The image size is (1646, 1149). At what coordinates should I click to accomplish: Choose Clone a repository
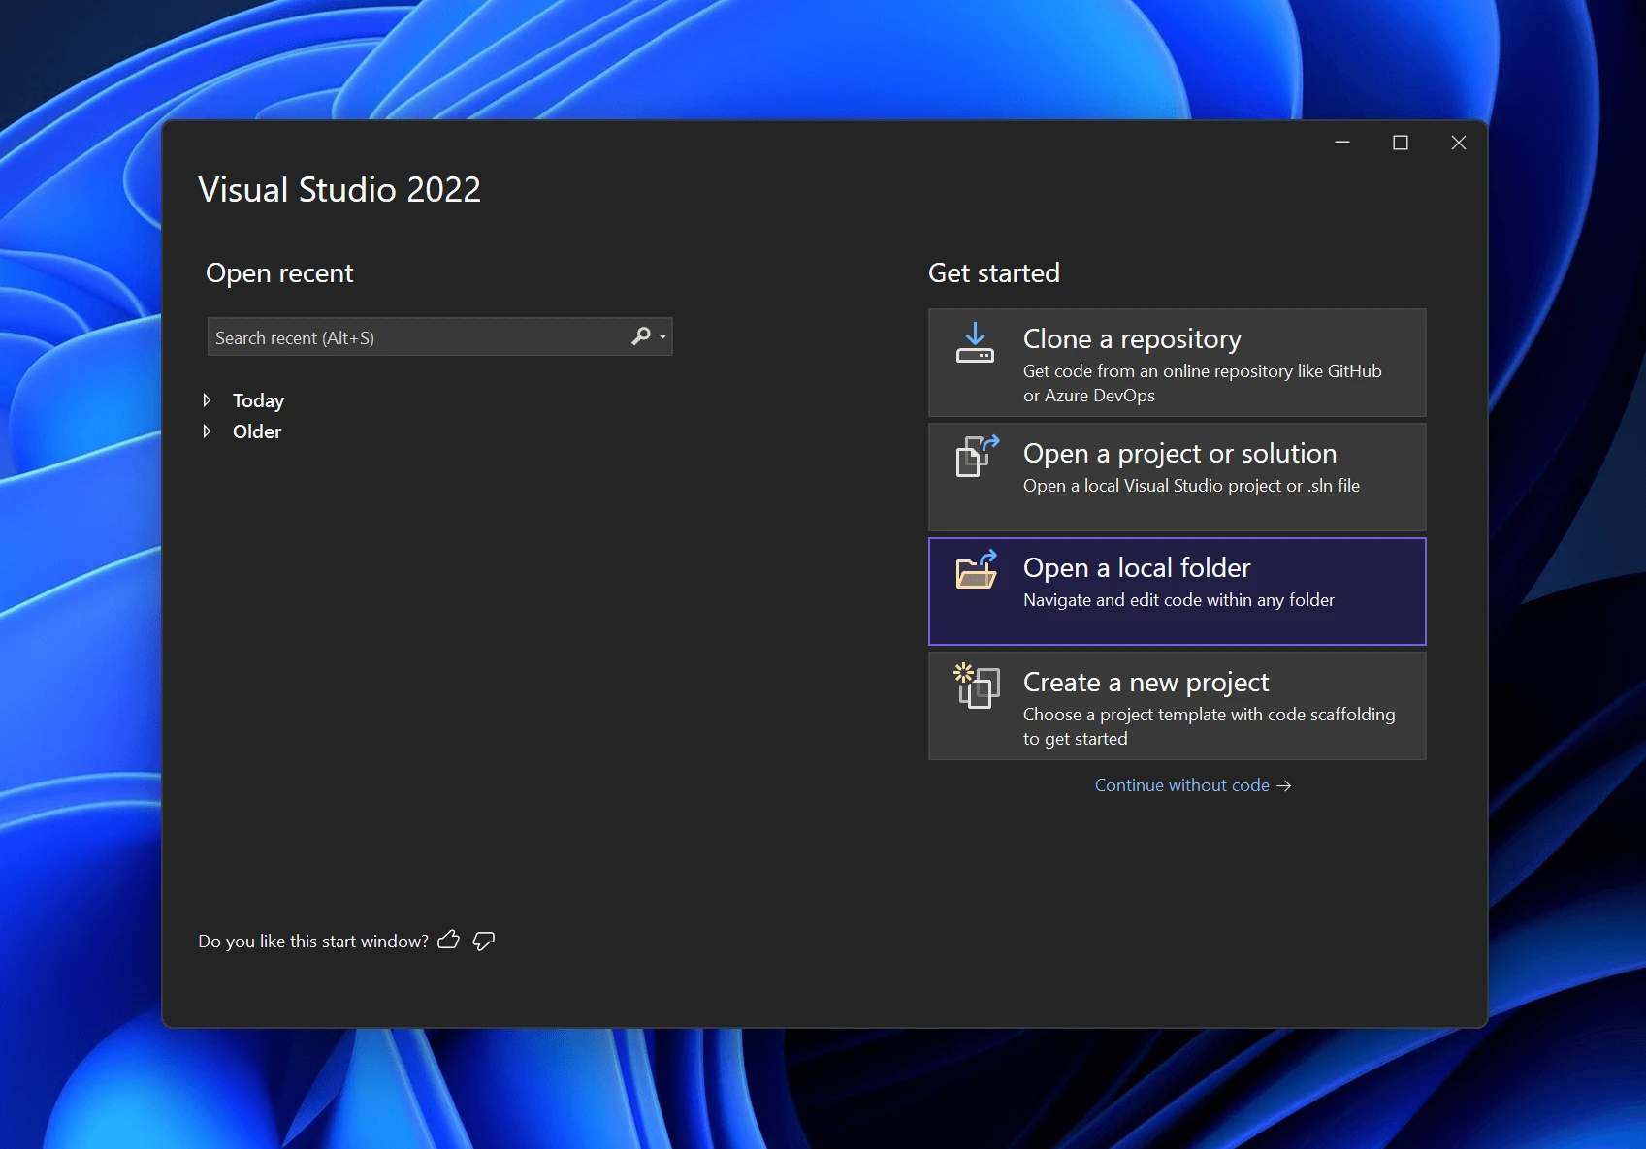click(1177, 363)
